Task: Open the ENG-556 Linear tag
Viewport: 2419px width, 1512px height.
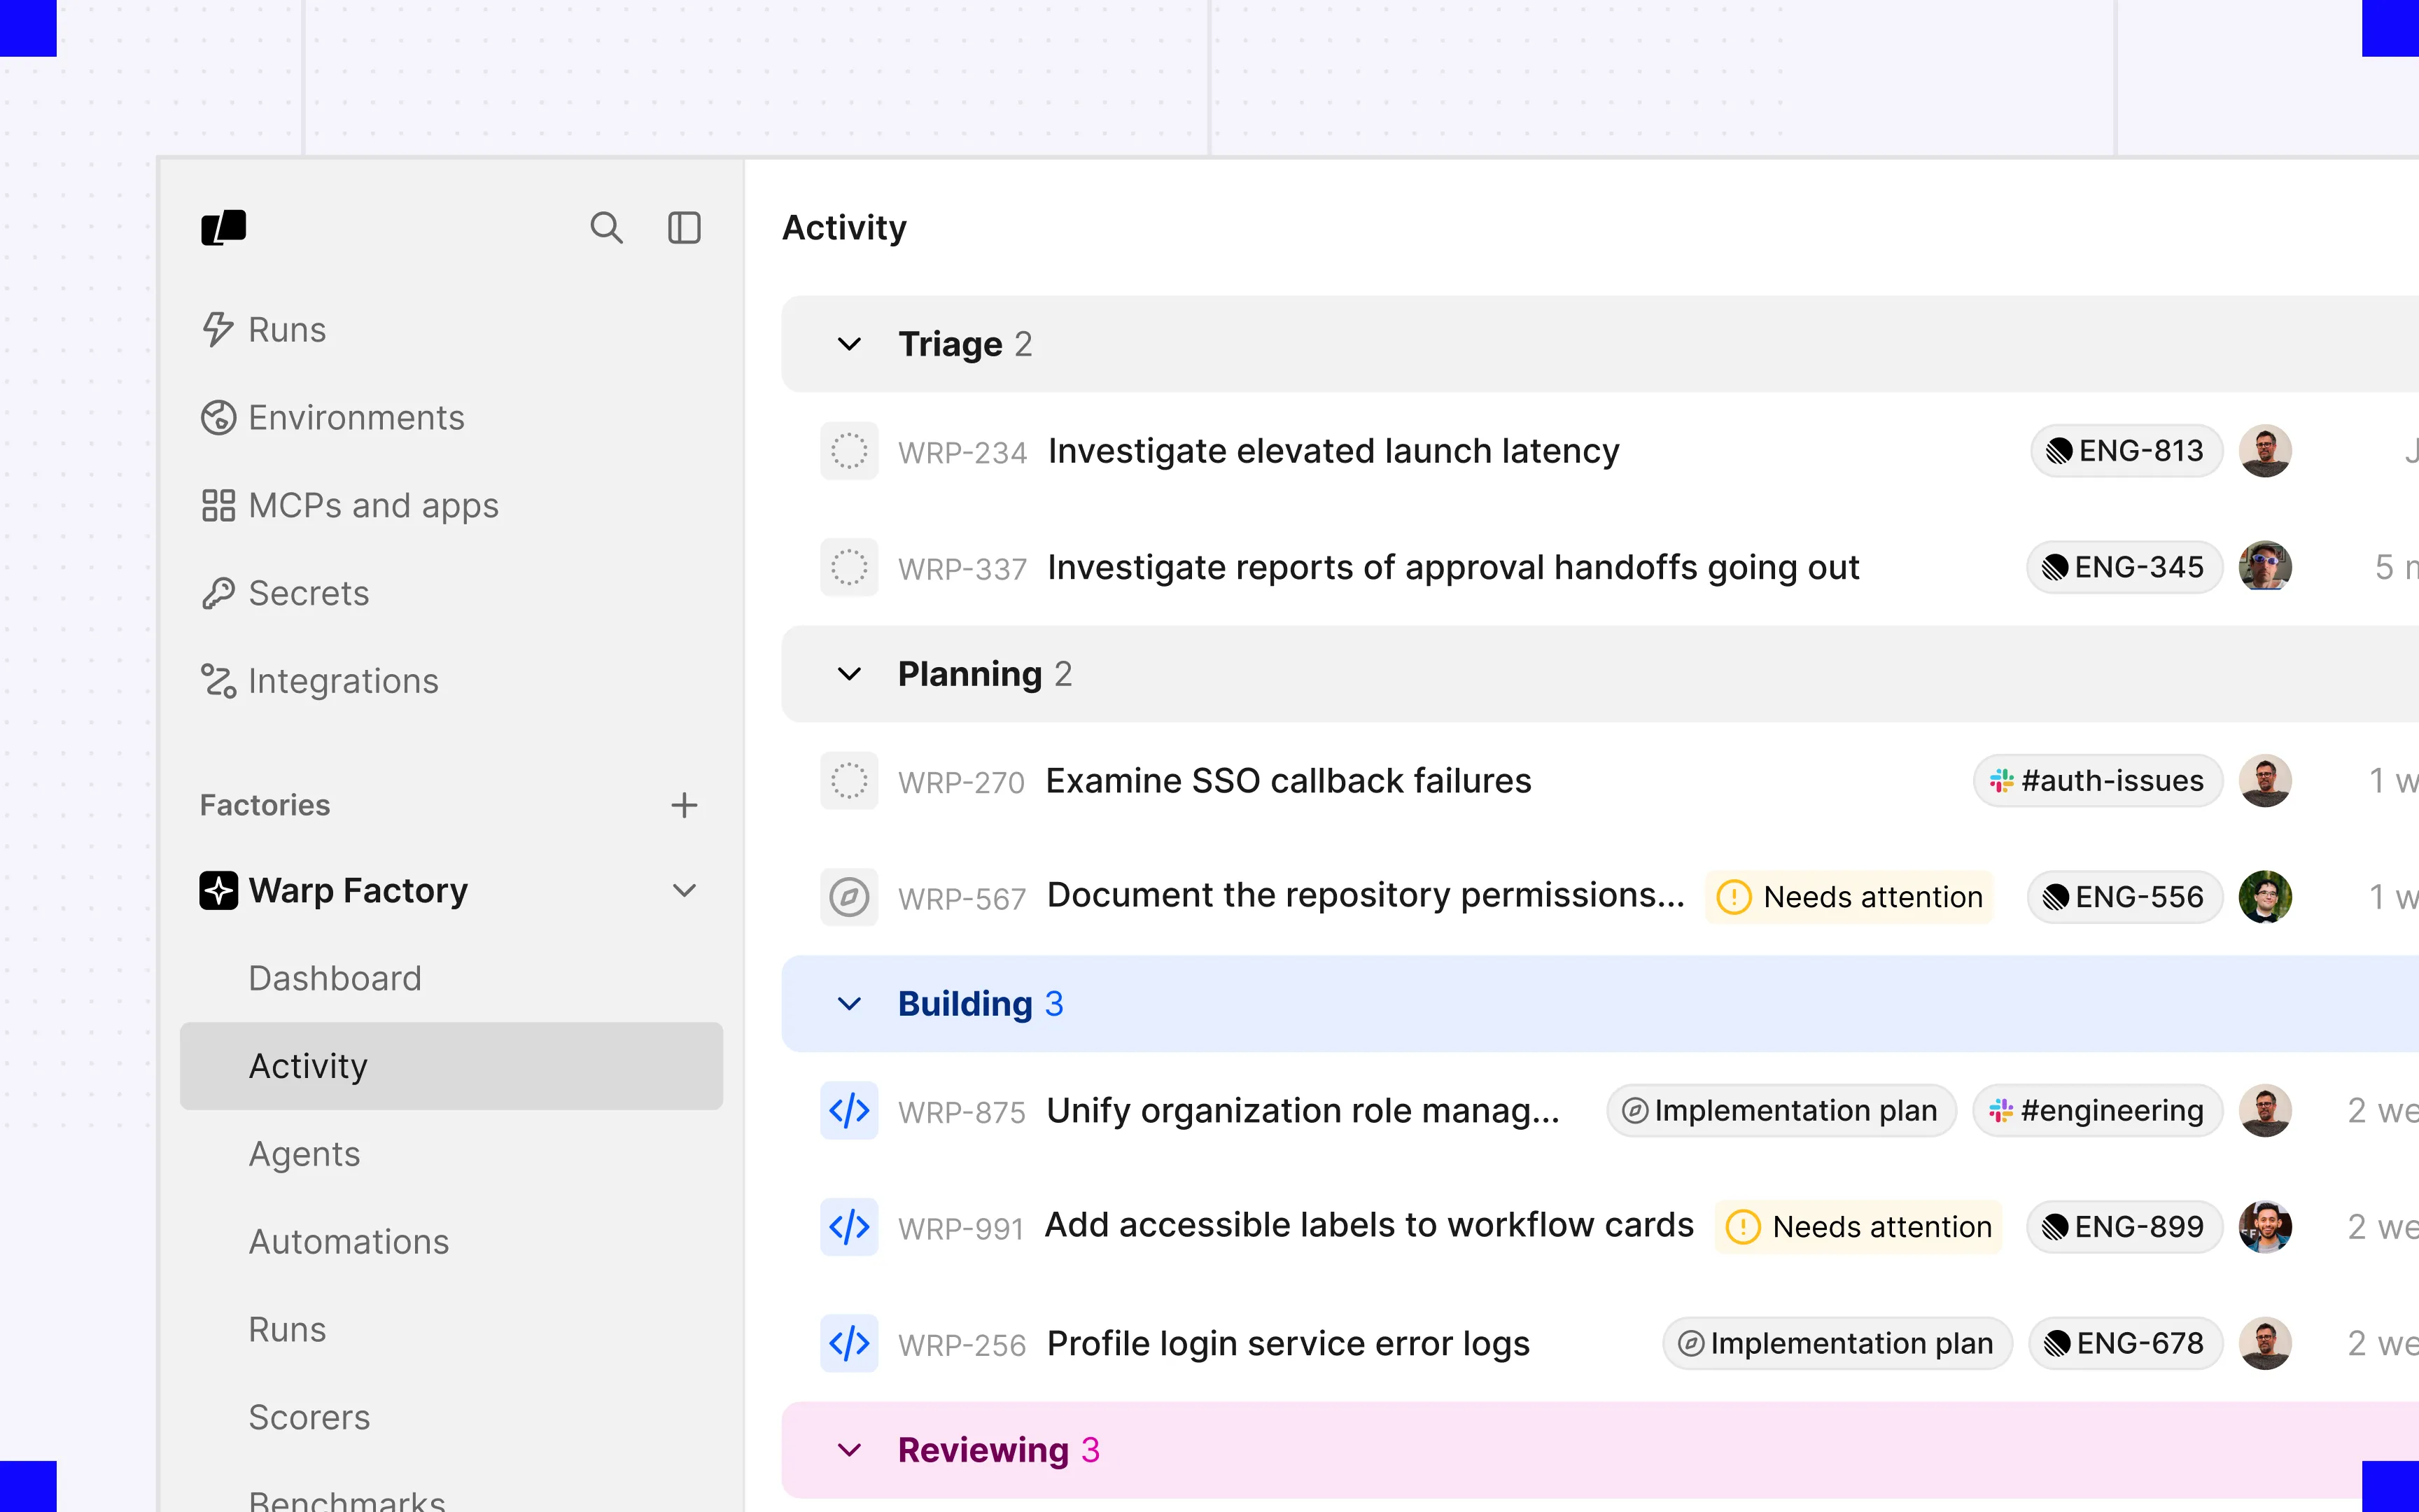Action: click(2124, 897)
